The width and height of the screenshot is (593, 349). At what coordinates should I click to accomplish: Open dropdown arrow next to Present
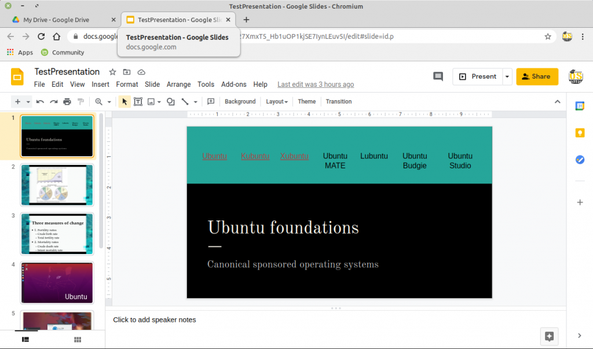tap(507, 76)
